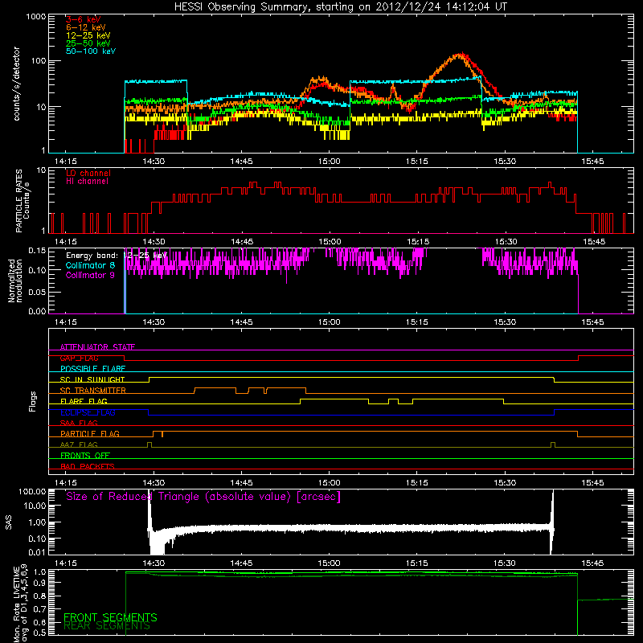Screen dimensions: 643x643
Task: Click the SAS spike near 15:38
Action: pos(552,522)
